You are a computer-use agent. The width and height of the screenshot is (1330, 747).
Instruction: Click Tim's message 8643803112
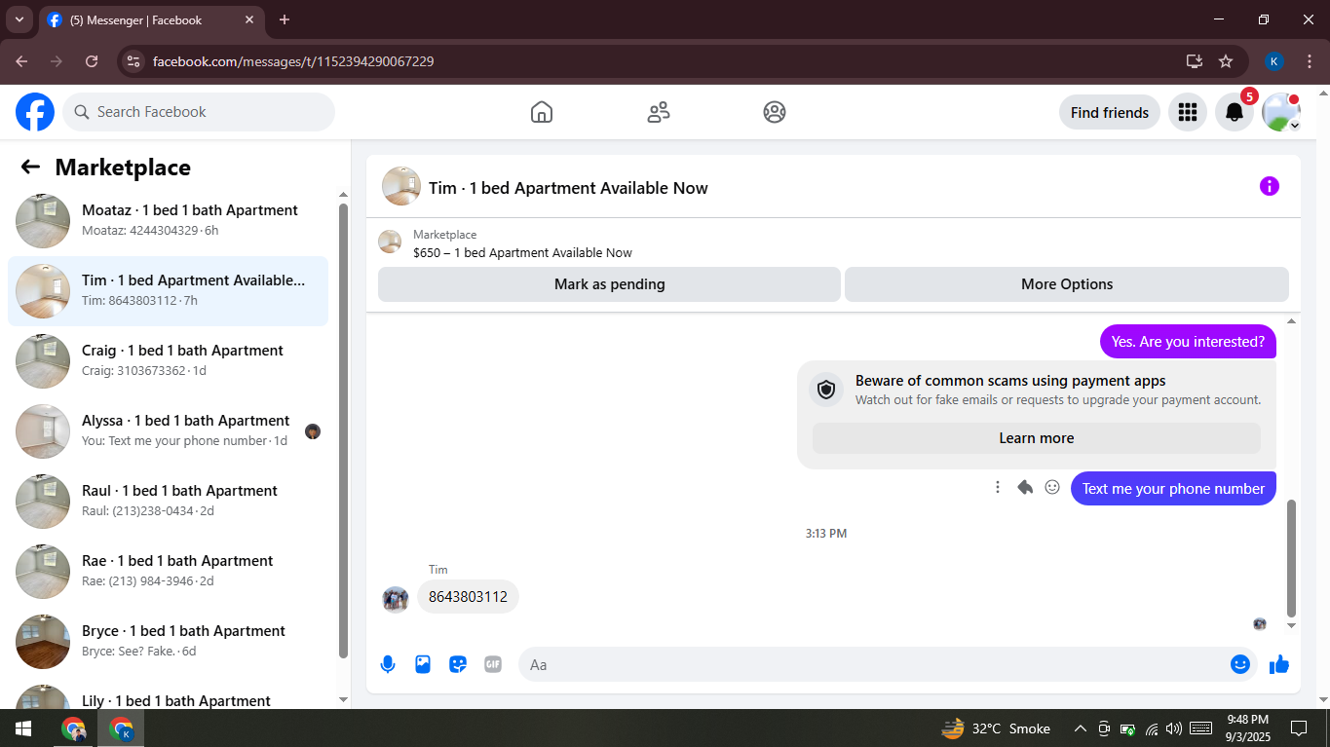(468, 597)
